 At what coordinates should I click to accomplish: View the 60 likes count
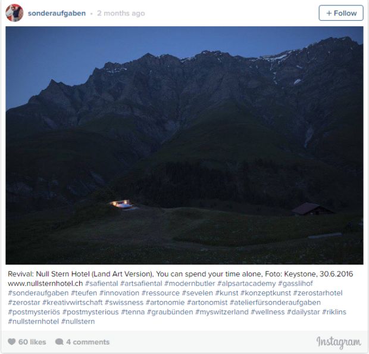coord(32,342)
